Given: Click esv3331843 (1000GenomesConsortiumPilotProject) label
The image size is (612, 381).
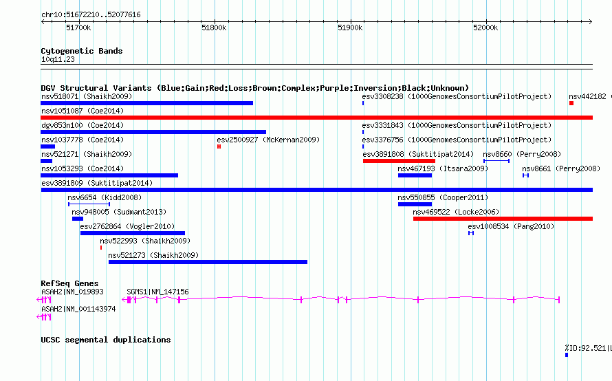Looking at the screenshot, I should [457, 125].
